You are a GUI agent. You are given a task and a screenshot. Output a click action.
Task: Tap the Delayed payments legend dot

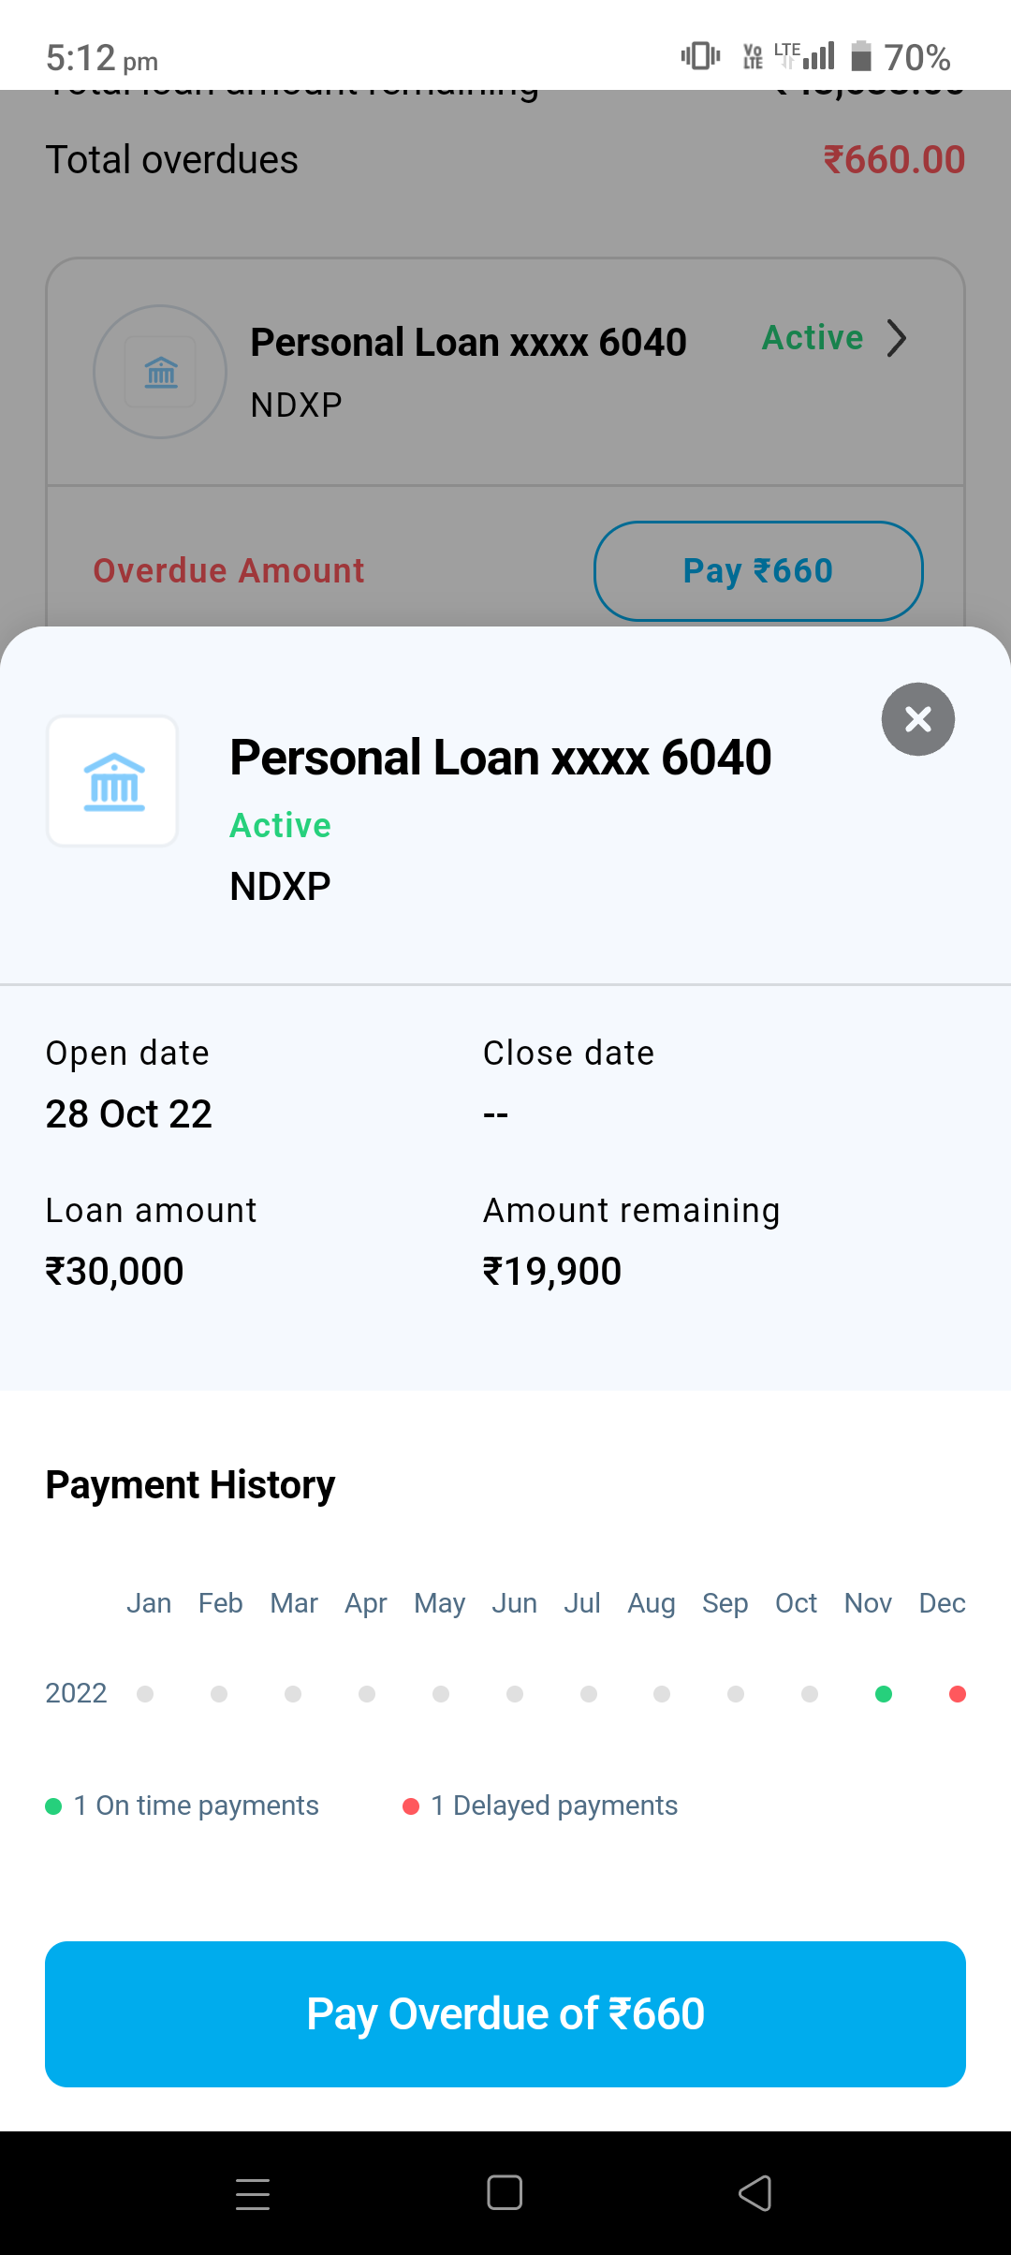pyautogui.click(x=410, y=1806)
